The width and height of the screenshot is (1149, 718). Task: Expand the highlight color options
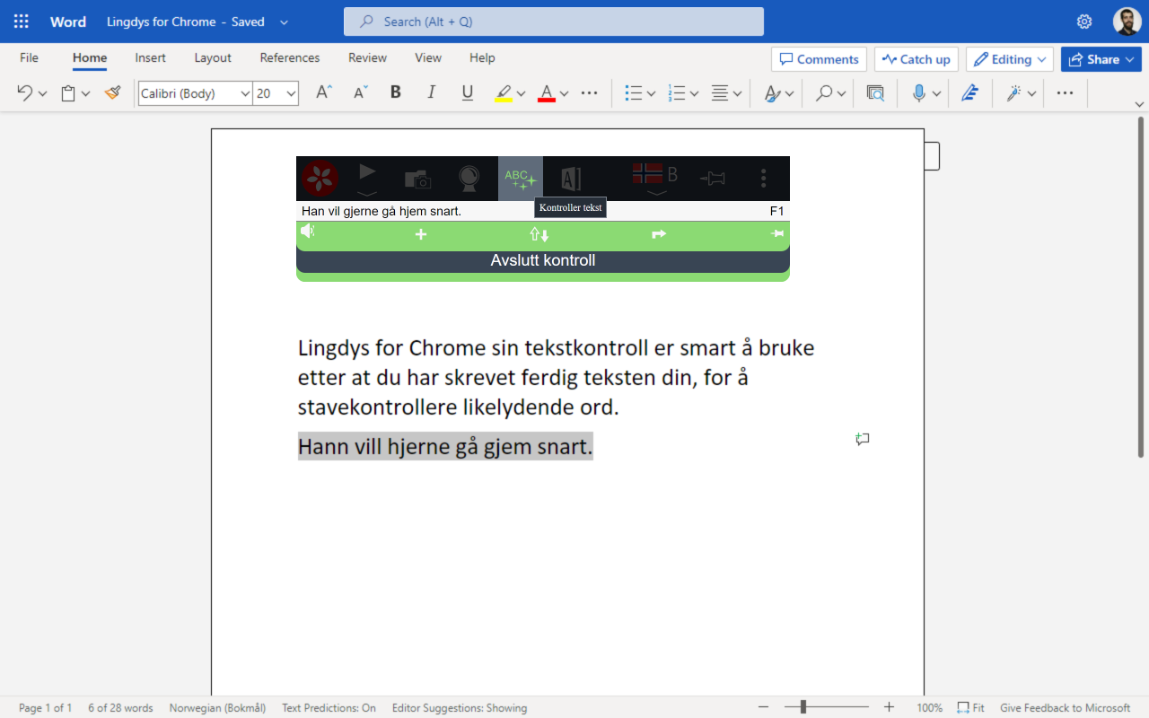pos(519,92)
